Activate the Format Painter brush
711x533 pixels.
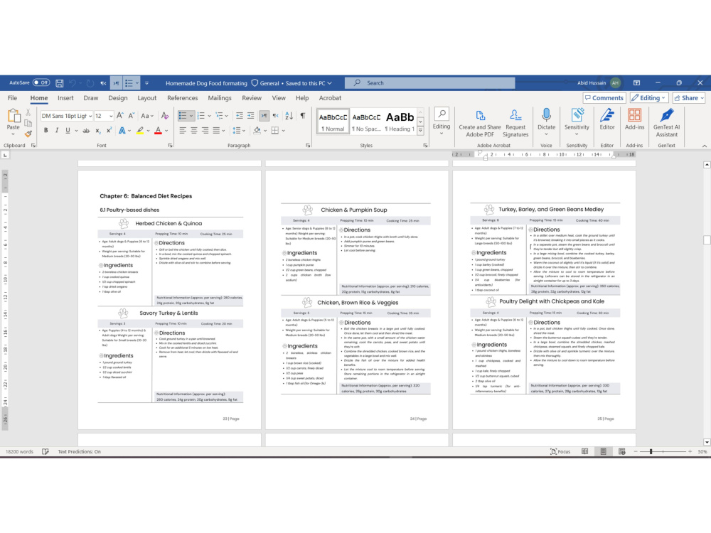coord(28,134)
